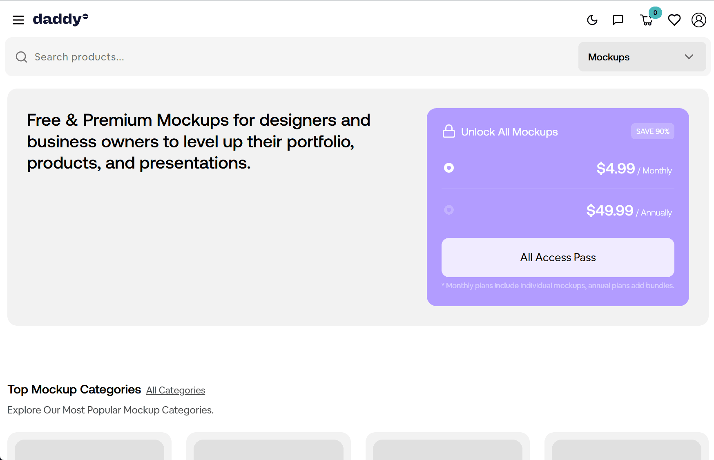Image resolution: width=714 pixels, height=460 pixels.
Task: Open the user account icon
Action: pos(698,20)
